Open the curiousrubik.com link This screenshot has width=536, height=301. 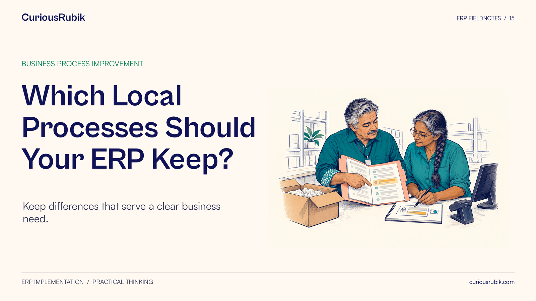coord(492,282)
